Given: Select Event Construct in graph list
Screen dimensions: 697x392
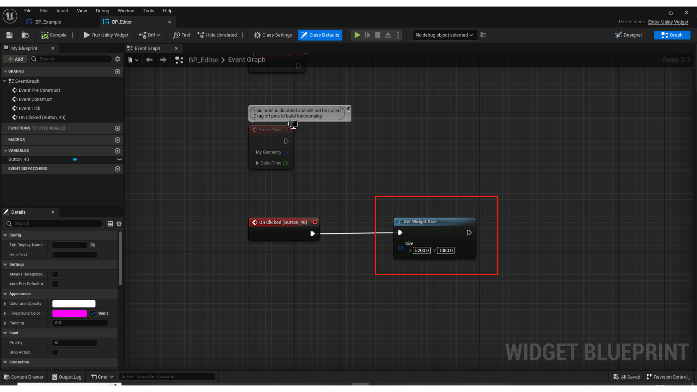Looking at the screenshot, I should pyautogui.click(x=35, y=99).
